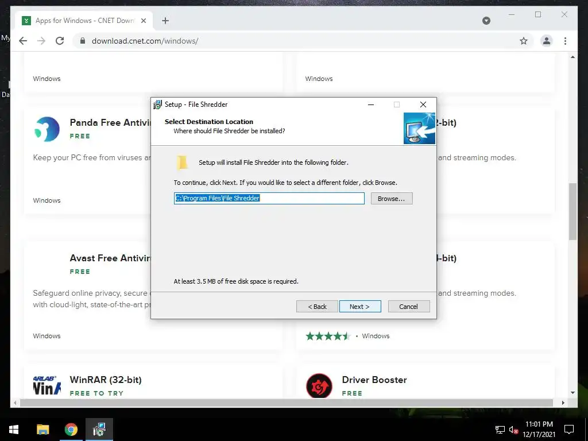The width and height of the screenshot is (588, 441).
Task: Open Chrome from the taskbar
Action: (x=71, y=430)
